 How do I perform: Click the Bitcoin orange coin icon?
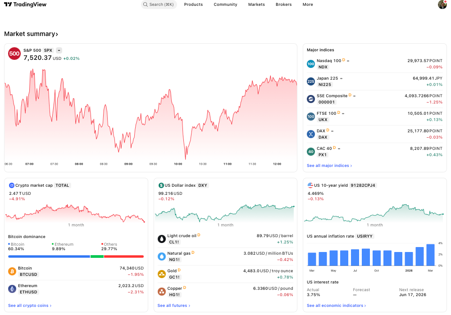pyautogui.click(x=12, y=271)
